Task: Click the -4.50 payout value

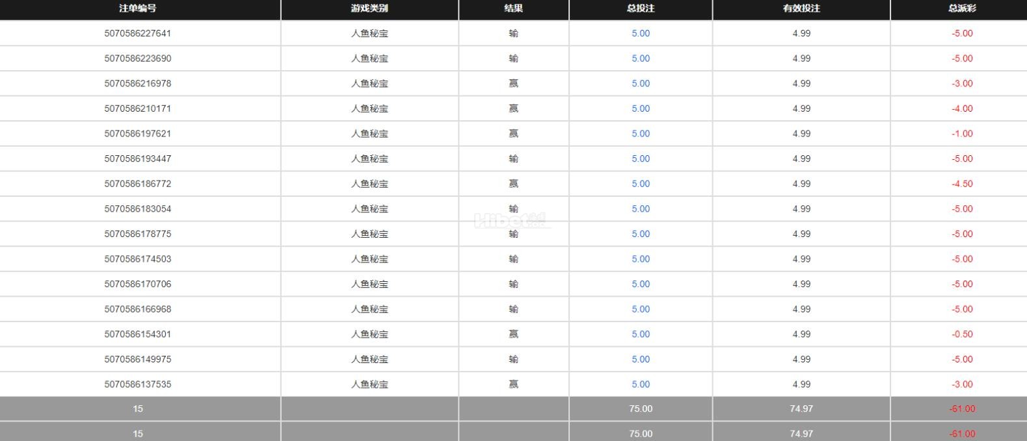Action: 962,184
